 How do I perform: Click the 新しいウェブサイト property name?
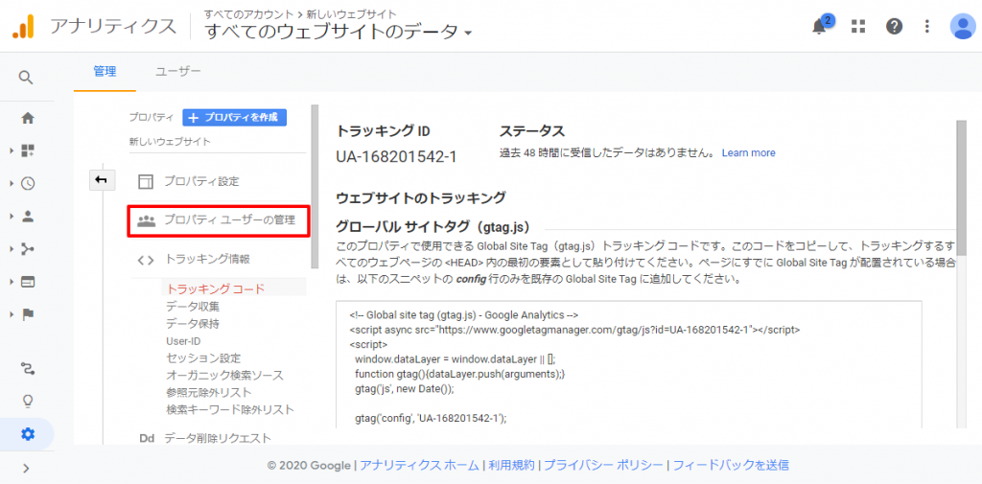170,142
